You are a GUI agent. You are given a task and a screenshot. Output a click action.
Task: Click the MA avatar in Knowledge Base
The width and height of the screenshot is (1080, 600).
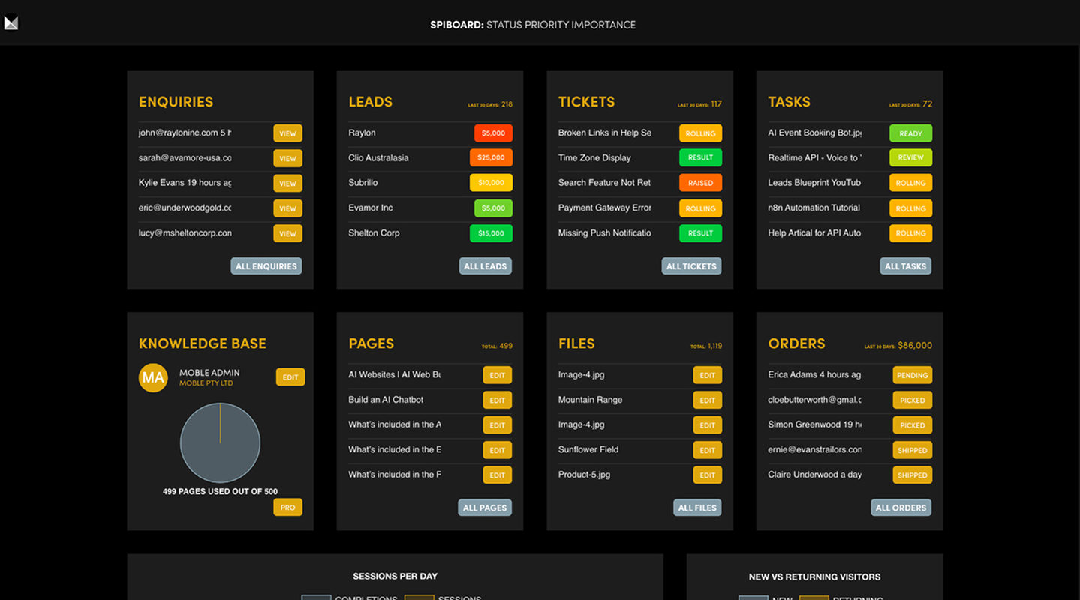(x=153, y=377)
